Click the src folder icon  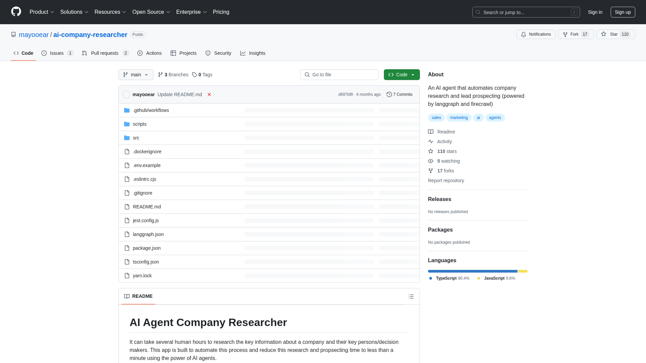(127, 138)
